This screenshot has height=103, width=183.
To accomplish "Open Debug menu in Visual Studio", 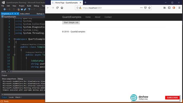I will pos(36,6).
